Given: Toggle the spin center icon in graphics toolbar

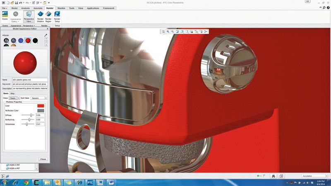Looking at the screenshot, I should (206, 32).
